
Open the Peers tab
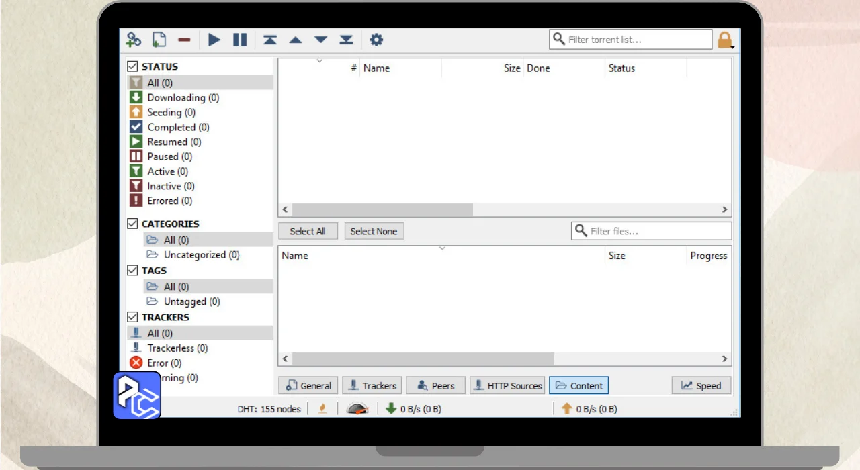[x=435, y=385]
